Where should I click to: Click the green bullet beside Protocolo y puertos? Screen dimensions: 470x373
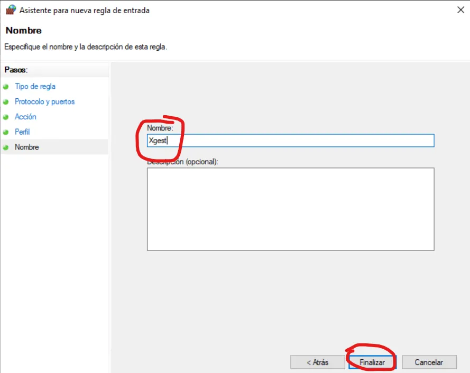pos(6,101)
